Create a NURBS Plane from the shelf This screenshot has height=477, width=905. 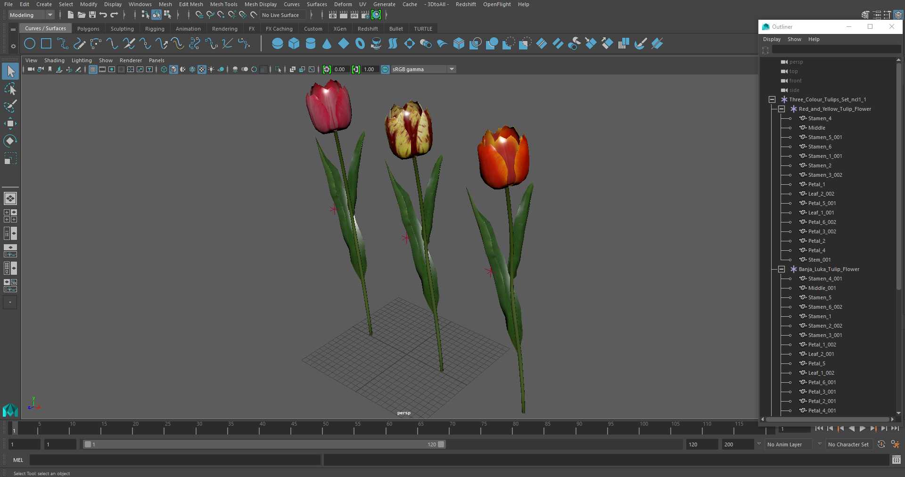344,44
